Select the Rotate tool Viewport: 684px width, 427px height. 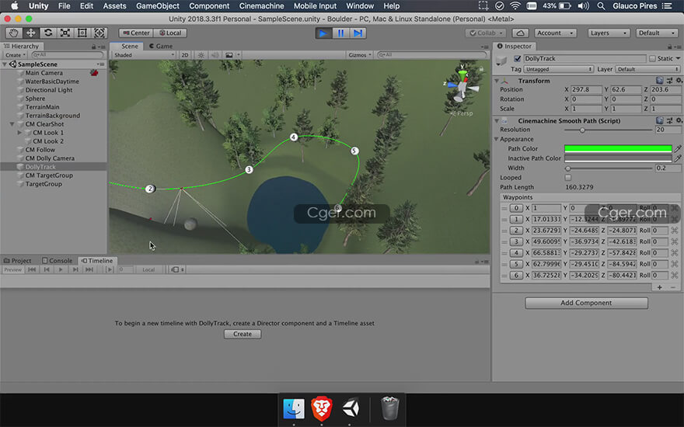pos(48,33)
